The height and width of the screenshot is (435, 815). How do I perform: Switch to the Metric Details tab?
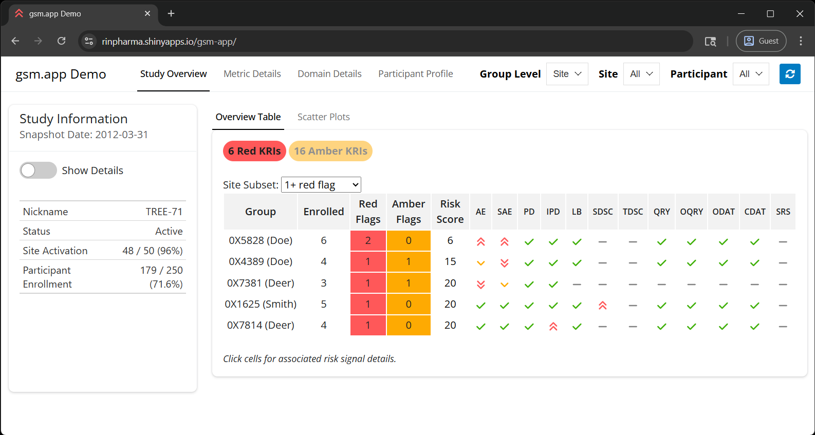pyautogui.click(x=252, y=74)
